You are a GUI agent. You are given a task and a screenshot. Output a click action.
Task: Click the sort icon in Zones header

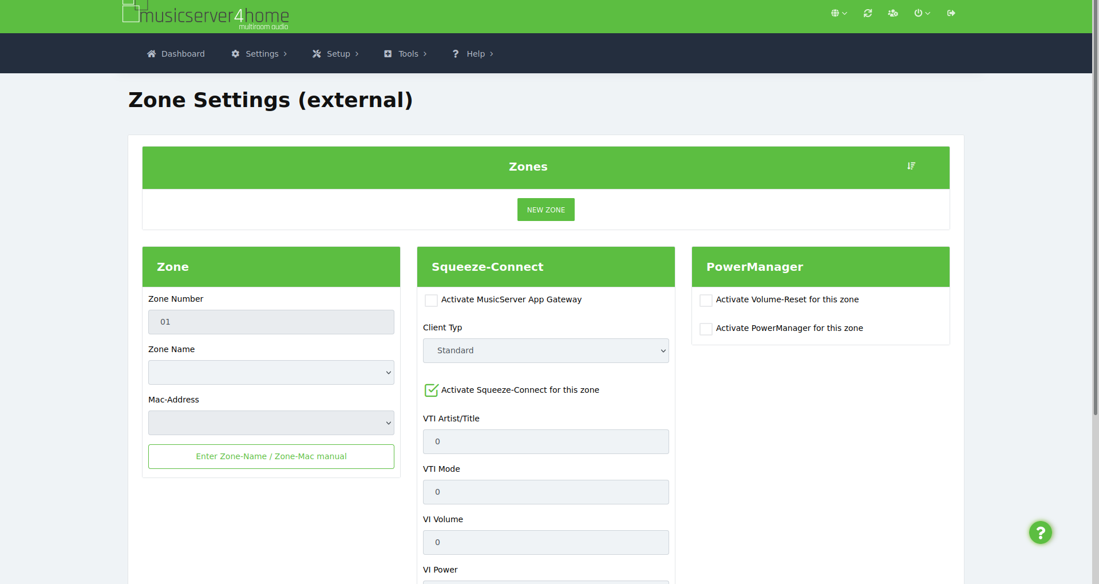pyautogui.click(x=911, y=166)
